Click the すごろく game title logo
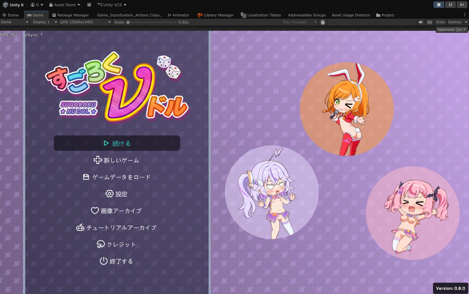 point(118,87)
